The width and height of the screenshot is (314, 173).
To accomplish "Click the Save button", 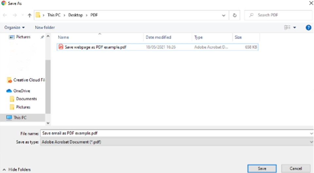I will (262, 169).
